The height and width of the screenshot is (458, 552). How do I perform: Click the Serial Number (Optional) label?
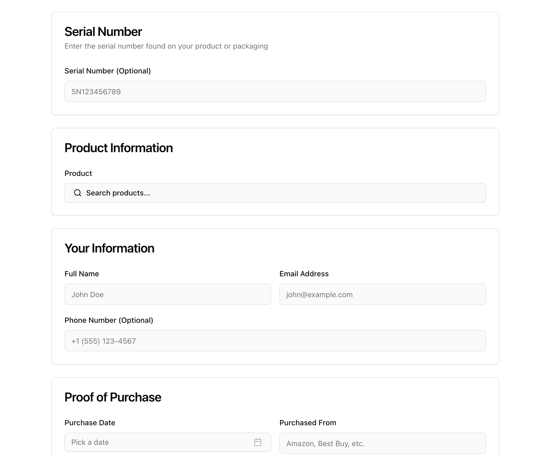coord(107,71)
